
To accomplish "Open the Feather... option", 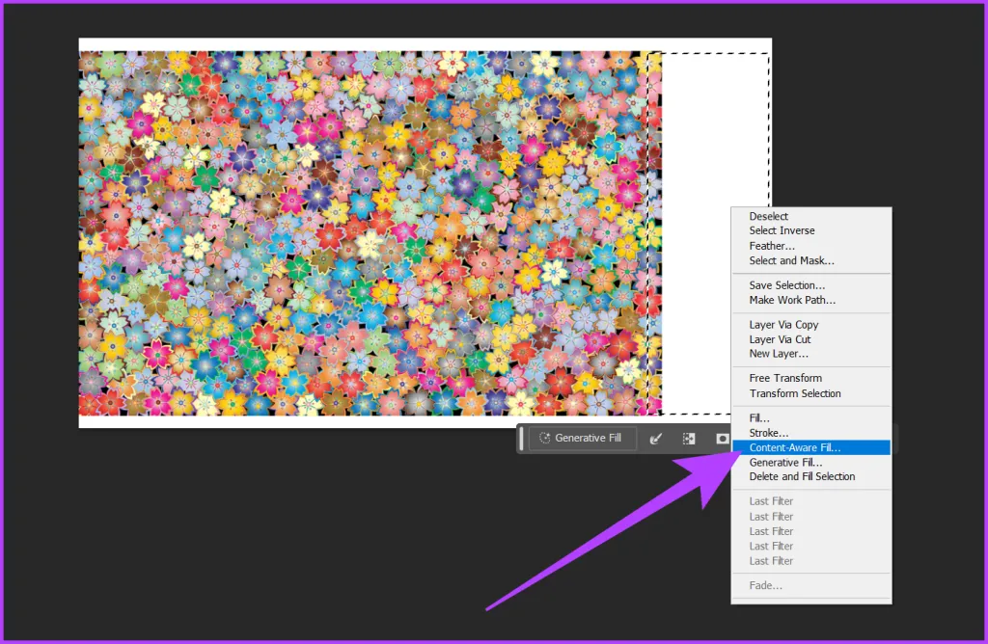I will (x=771, y=246).
